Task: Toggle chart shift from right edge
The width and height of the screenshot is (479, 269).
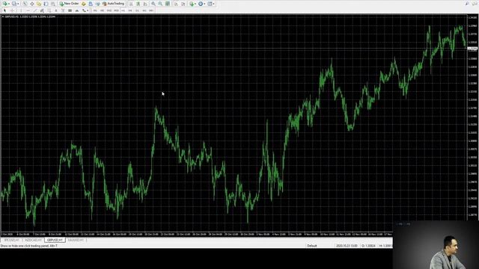Action: click(183, 4)
